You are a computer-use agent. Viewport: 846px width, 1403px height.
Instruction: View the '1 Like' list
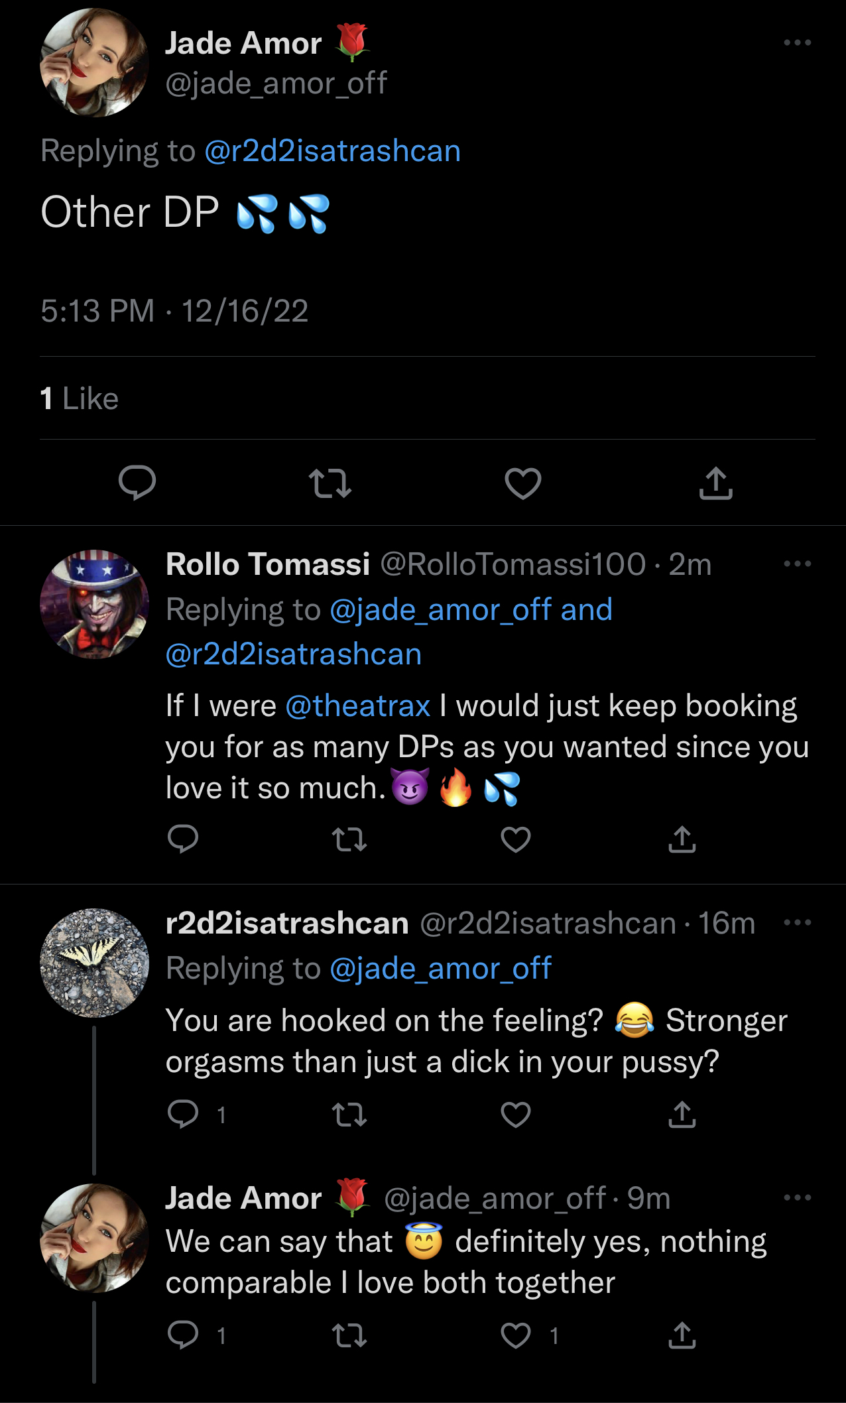(x=80, y=399)
